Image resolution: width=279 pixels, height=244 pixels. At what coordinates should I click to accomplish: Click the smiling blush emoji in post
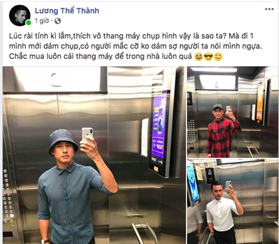(x=218, y=57)
